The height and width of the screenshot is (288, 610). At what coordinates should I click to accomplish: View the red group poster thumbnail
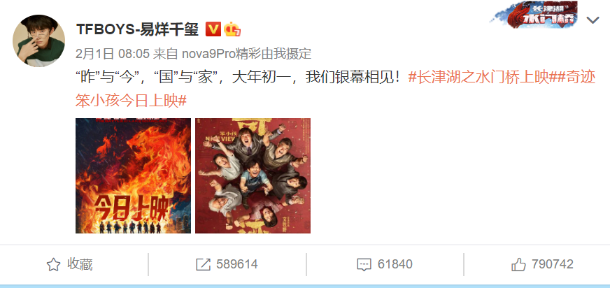pos(253,175)
